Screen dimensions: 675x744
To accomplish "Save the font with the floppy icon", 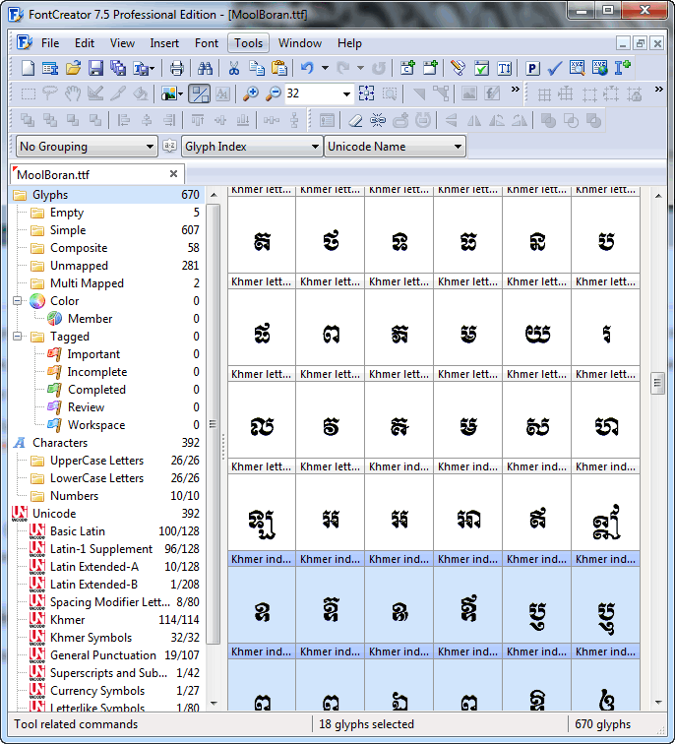I will tap(95, 68).
